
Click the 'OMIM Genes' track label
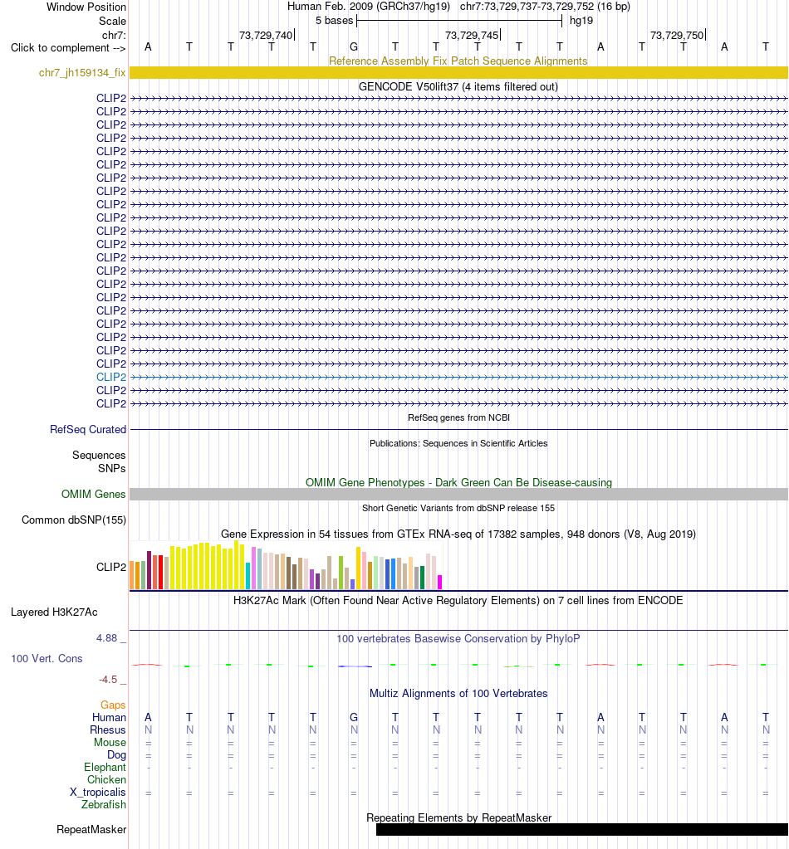(93, 494)
